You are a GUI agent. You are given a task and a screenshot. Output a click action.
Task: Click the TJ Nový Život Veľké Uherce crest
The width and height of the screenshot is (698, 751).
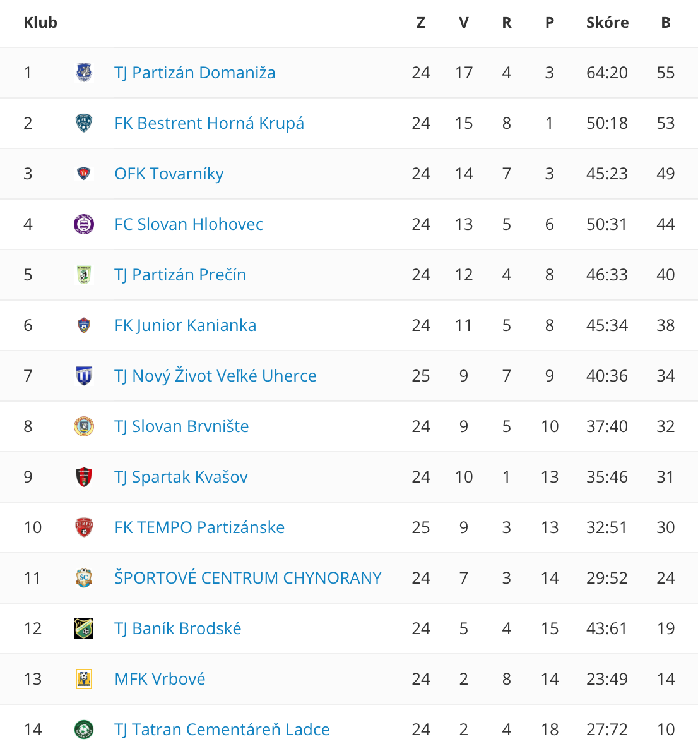[x=84, y=376]
